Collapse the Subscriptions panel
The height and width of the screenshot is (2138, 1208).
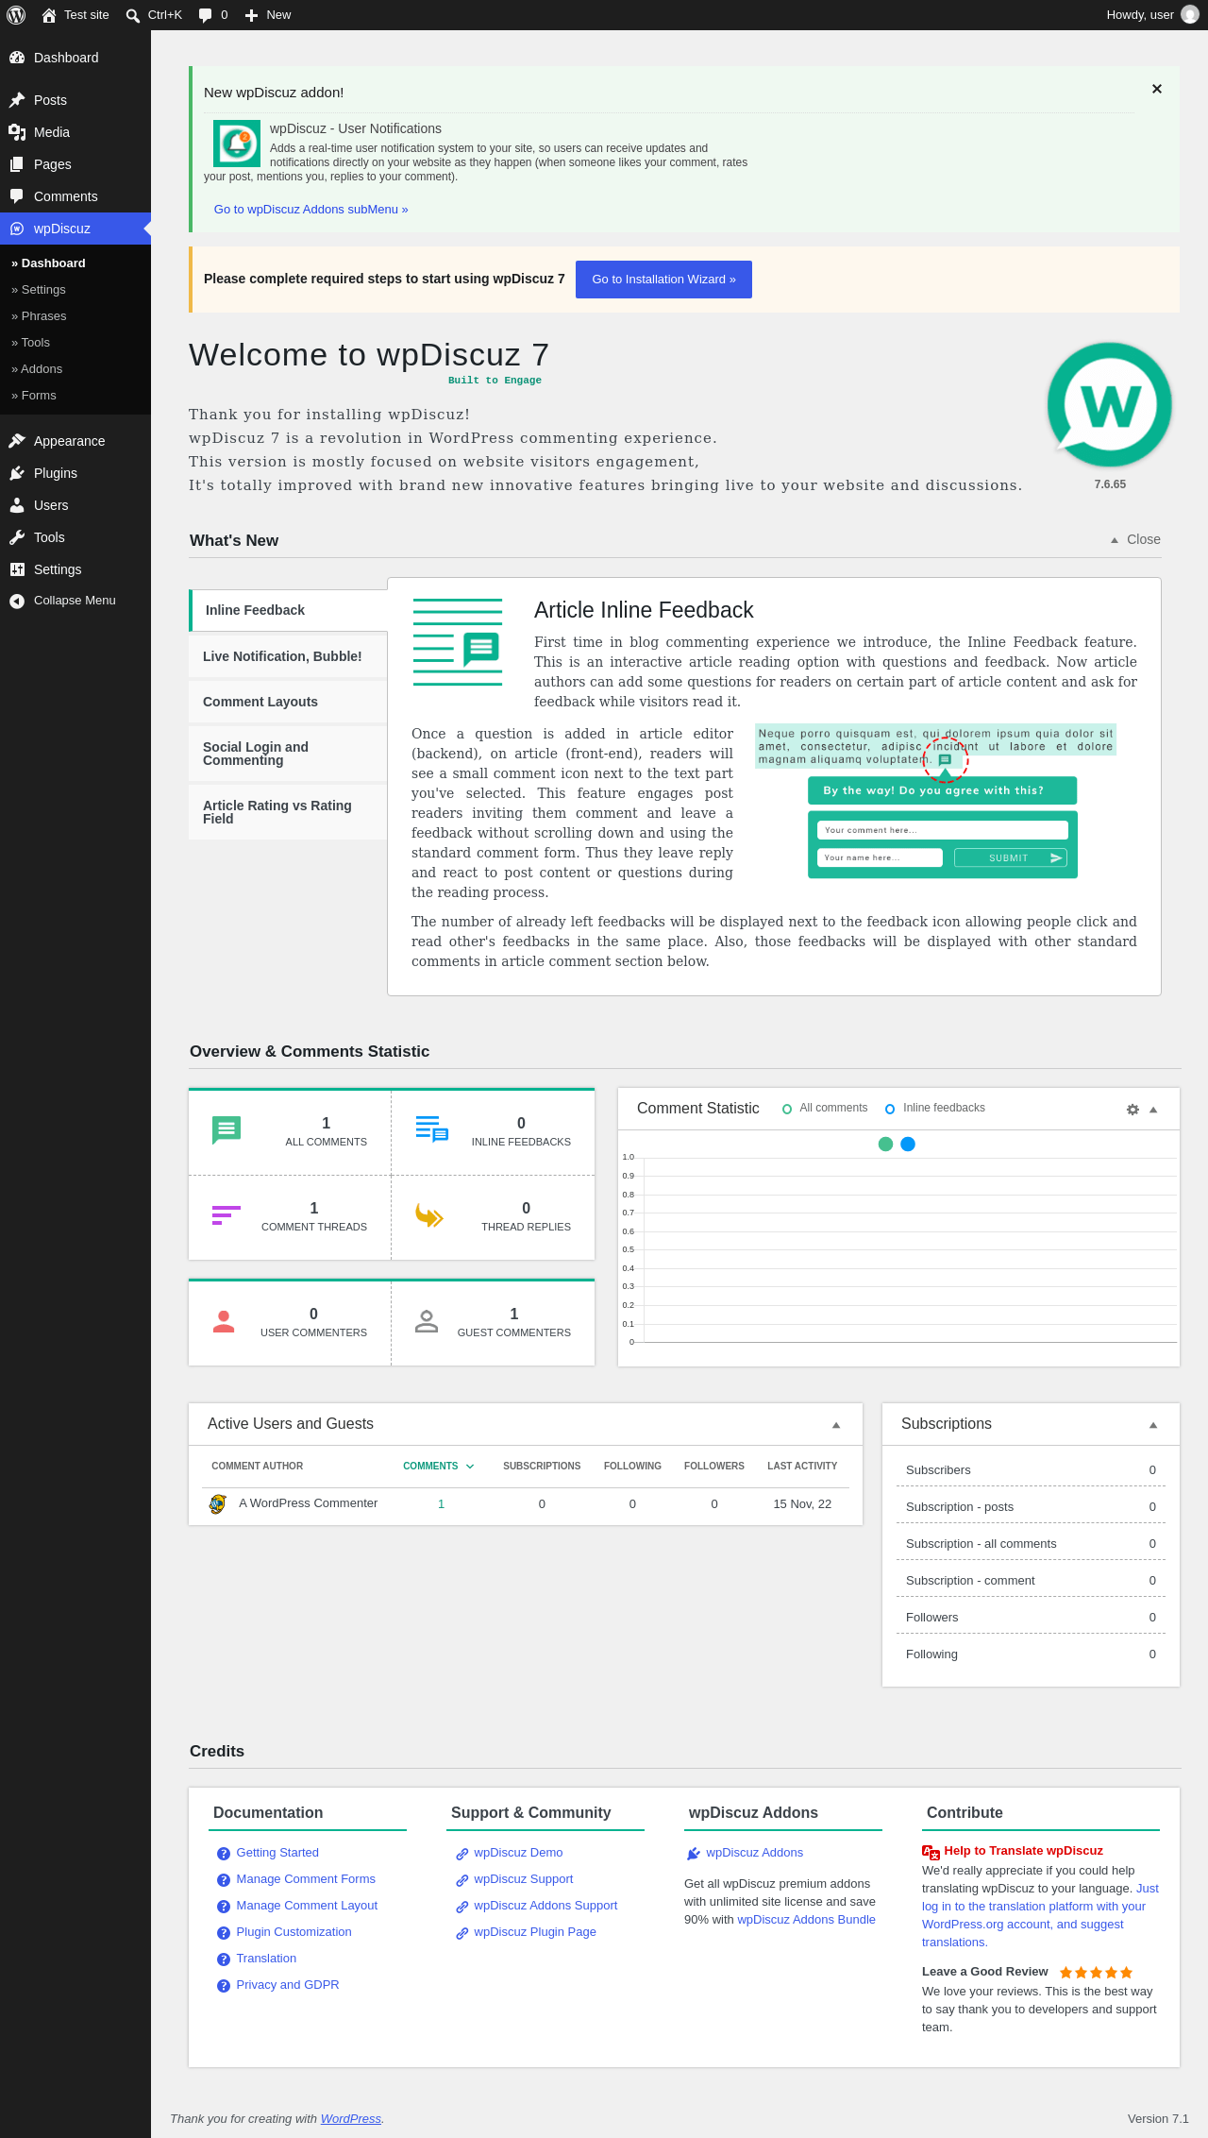pos(1153,1425)
